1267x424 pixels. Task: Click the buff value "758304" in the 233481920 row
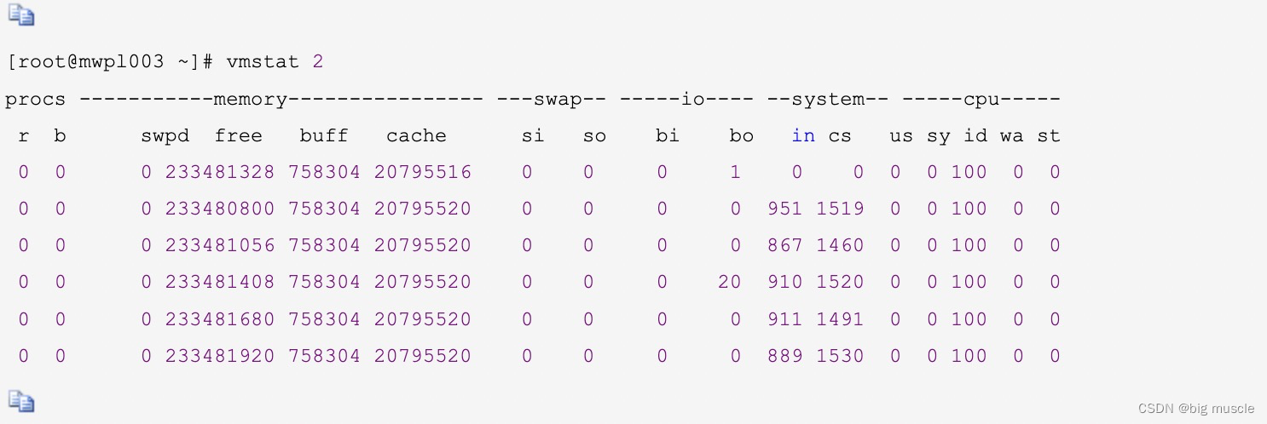(325, 356)
